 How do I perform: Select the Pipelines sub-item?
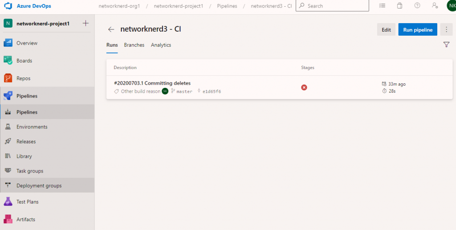tap(47, 112)
